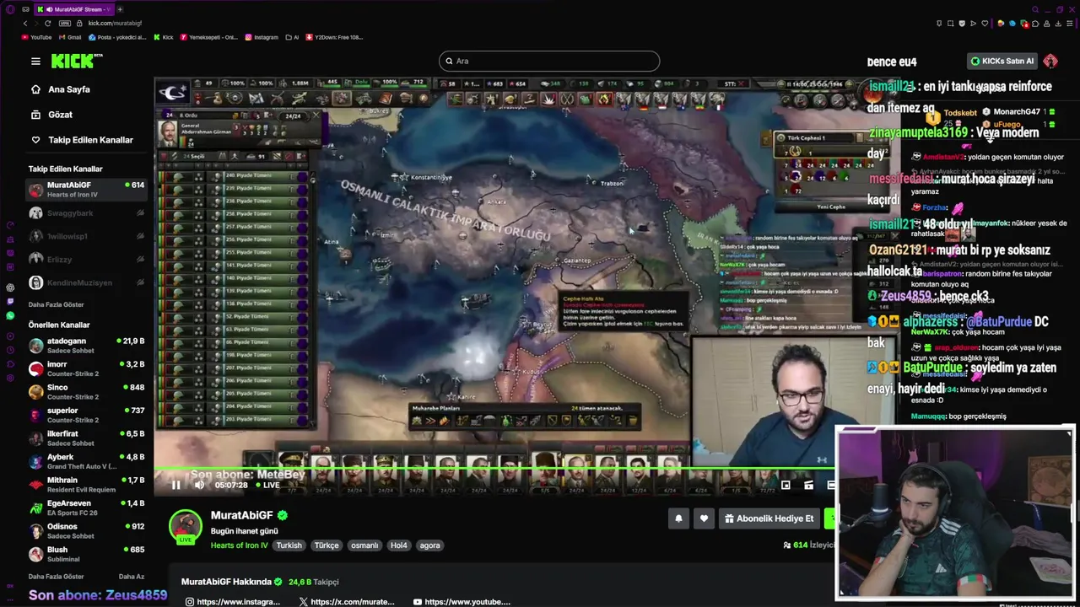This screenshot has height=607, width=1080.
Task: Open Ayberk recommended channel
Action: (86, 461)
